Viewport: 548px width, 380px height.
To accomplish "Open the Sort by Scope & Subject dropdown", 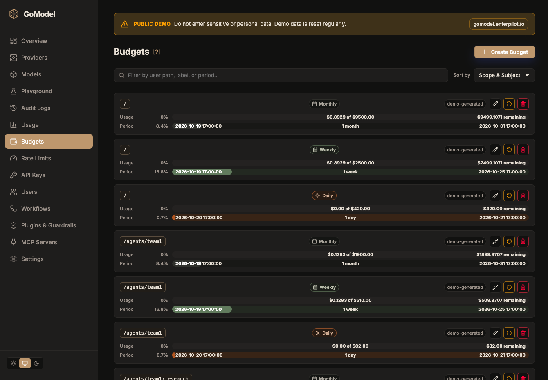I will pos(504,75).
